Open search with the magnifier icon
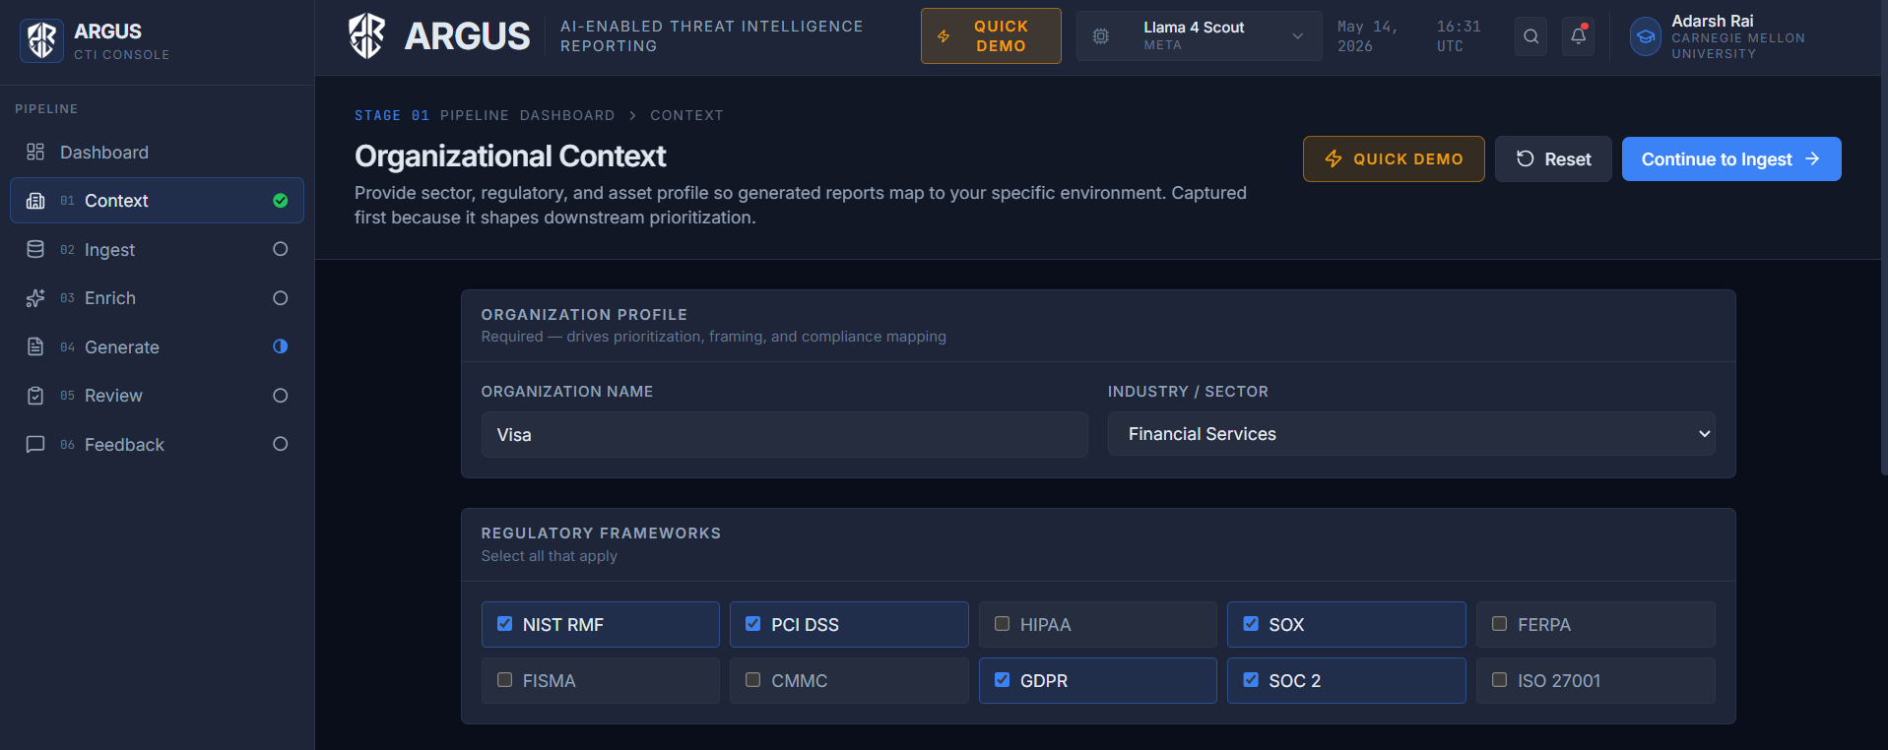This screenshot has width=1888, height=750. [1530, 36]
